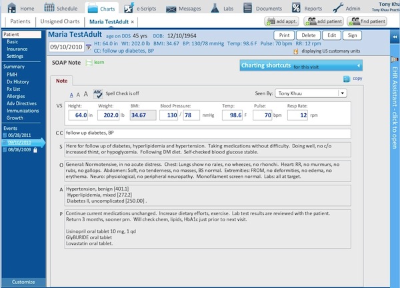Open Allergies summary section

coord(15,96)
